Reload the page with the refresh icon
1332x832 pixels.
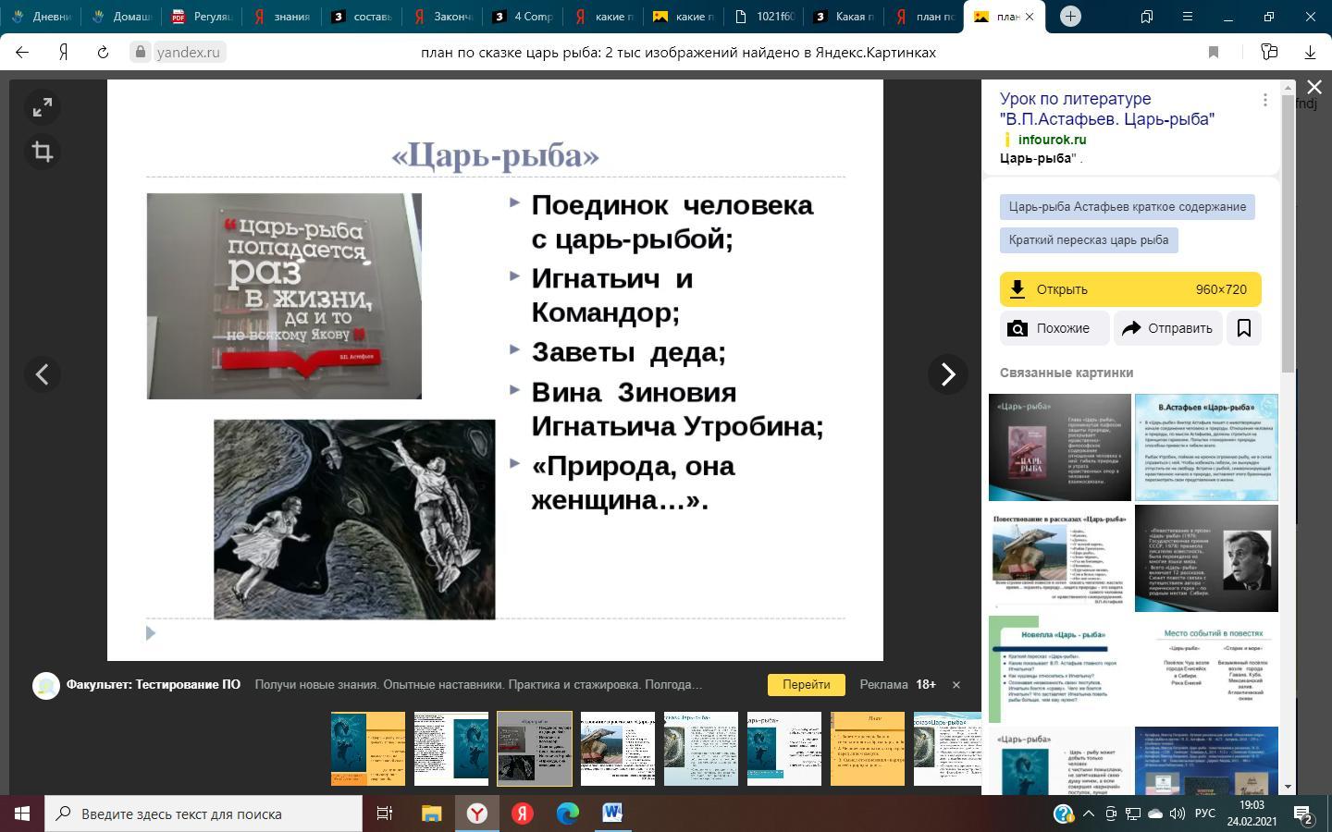(103, 53)
